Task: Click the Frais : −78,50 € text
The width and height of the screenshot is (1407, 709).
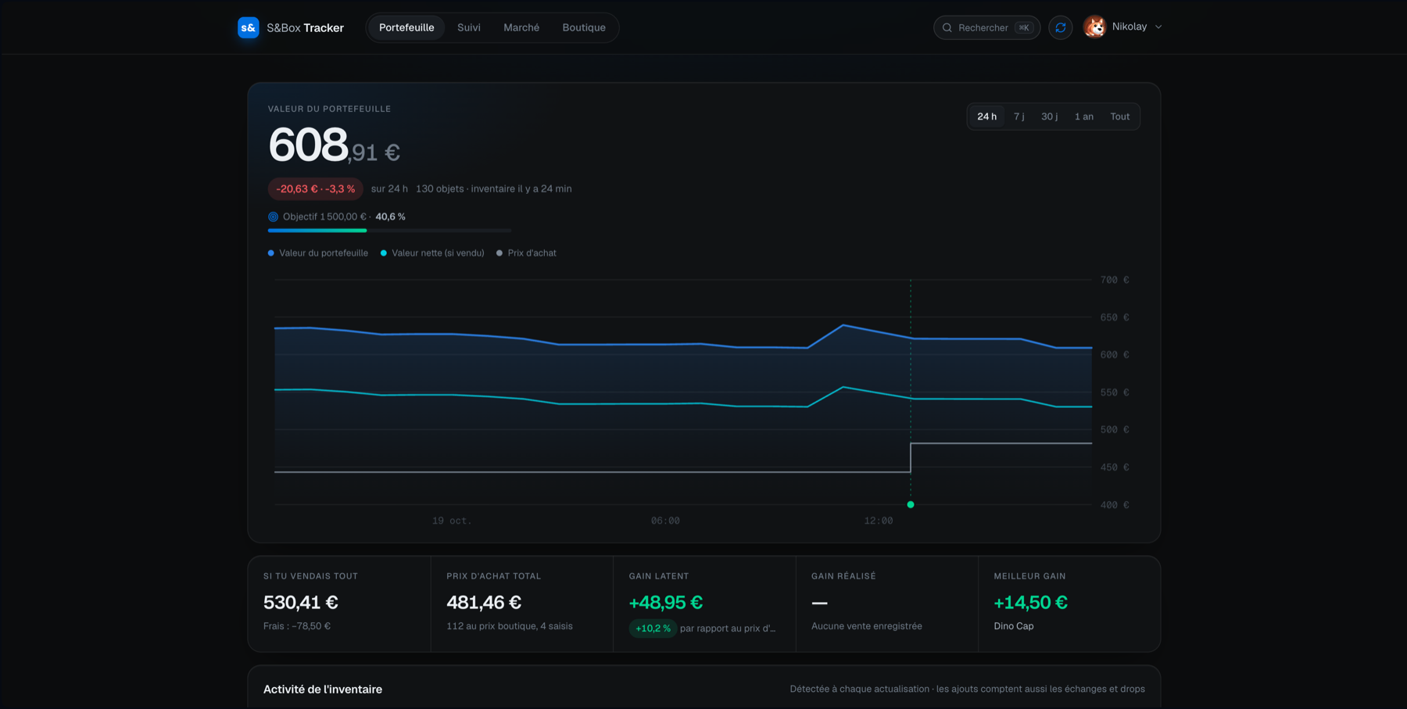Action: pyautogui.click(x=297, y=626)
